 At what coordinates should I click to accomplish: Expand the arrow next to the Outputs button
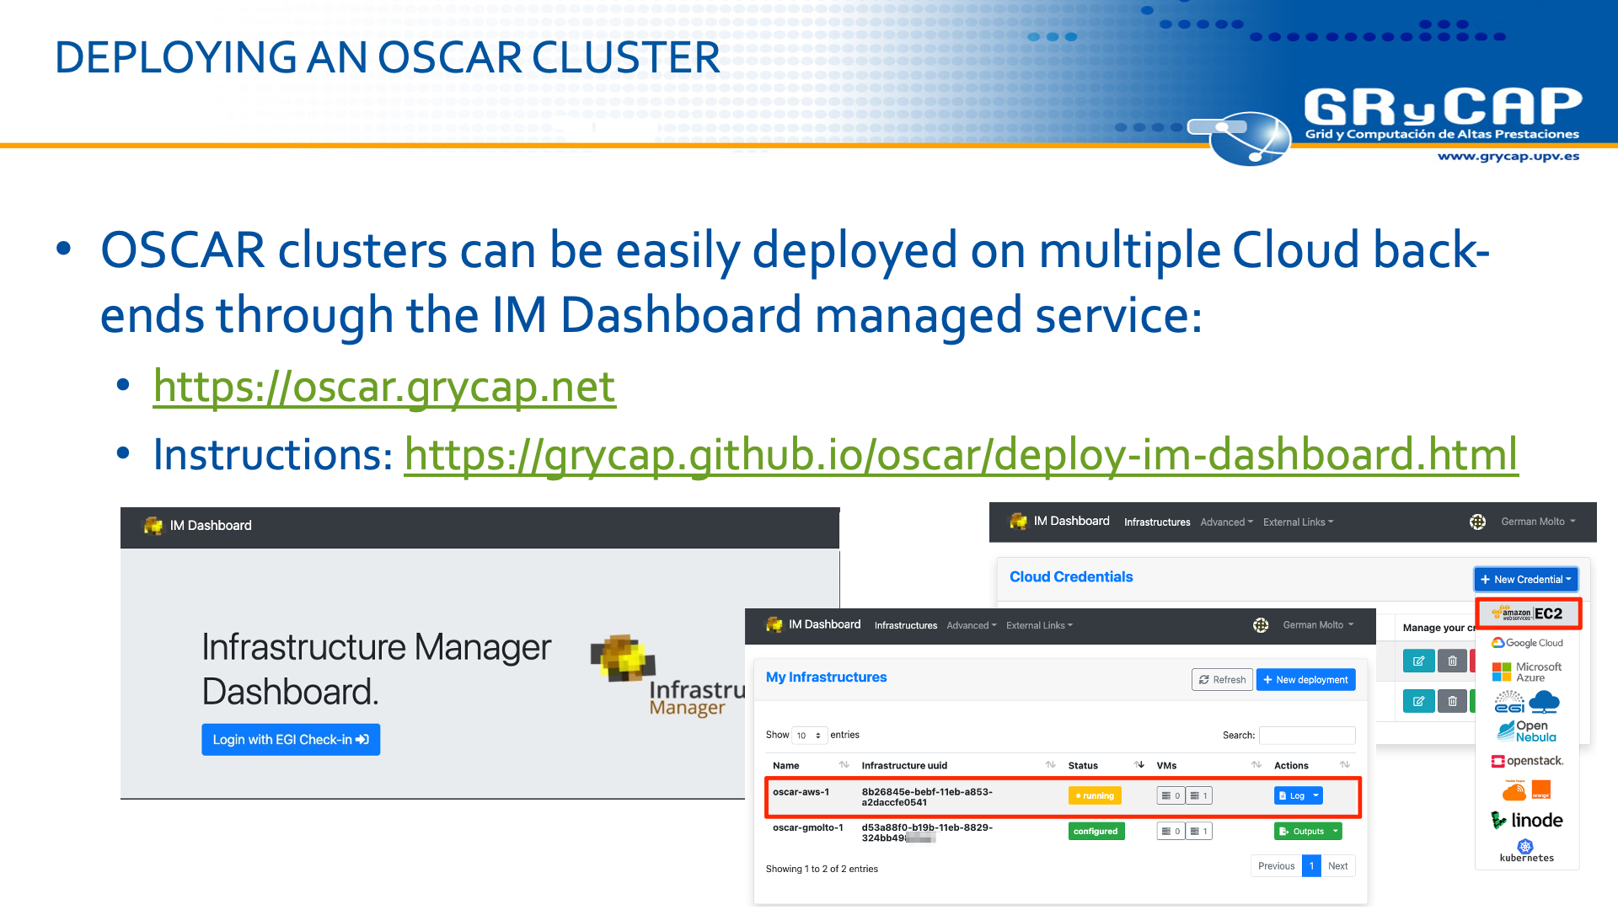pyautogui.click(x=1335, y=832)
